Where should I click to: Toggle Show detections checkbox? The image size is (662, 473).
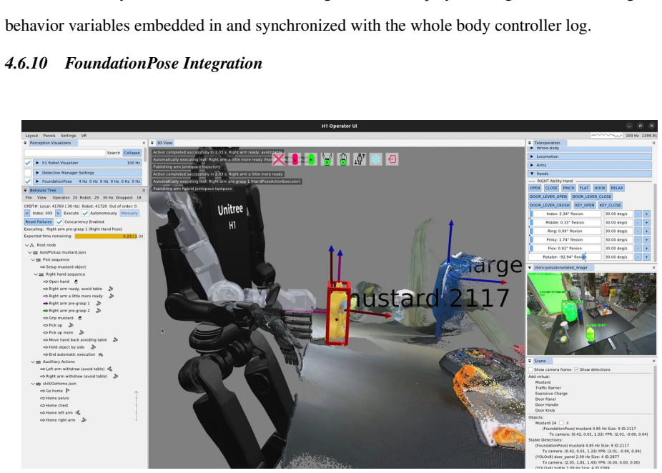(576, 369)
